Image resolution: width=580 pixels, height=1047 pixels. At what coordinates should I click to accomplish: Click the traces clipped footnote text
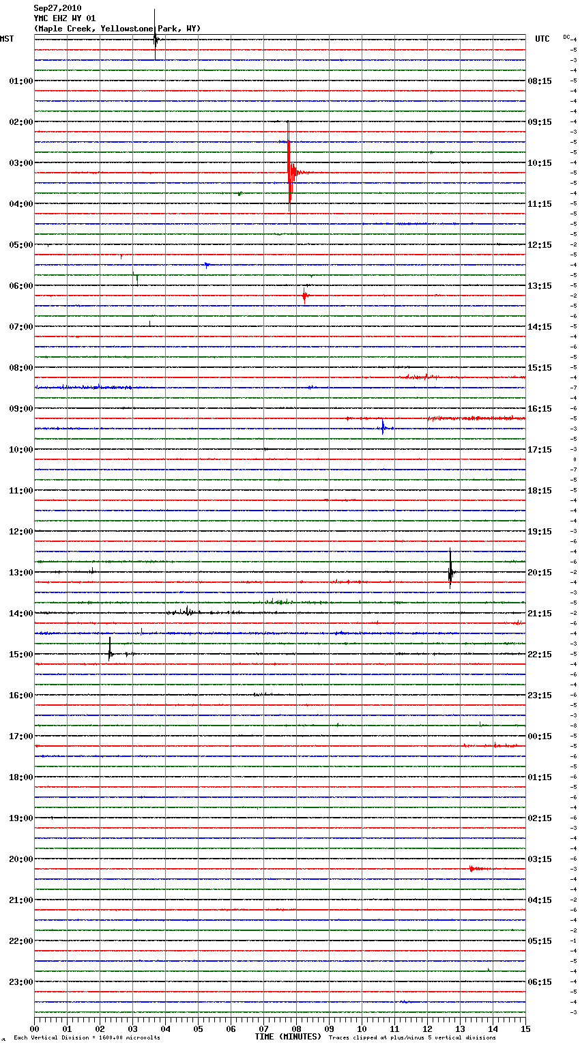pos(412,1038)
